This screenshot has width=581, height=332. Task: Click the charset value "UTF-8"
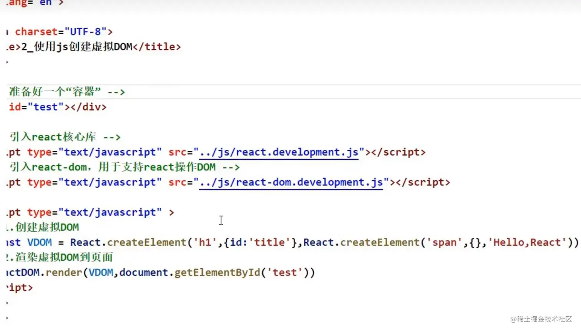pos(86,32)
